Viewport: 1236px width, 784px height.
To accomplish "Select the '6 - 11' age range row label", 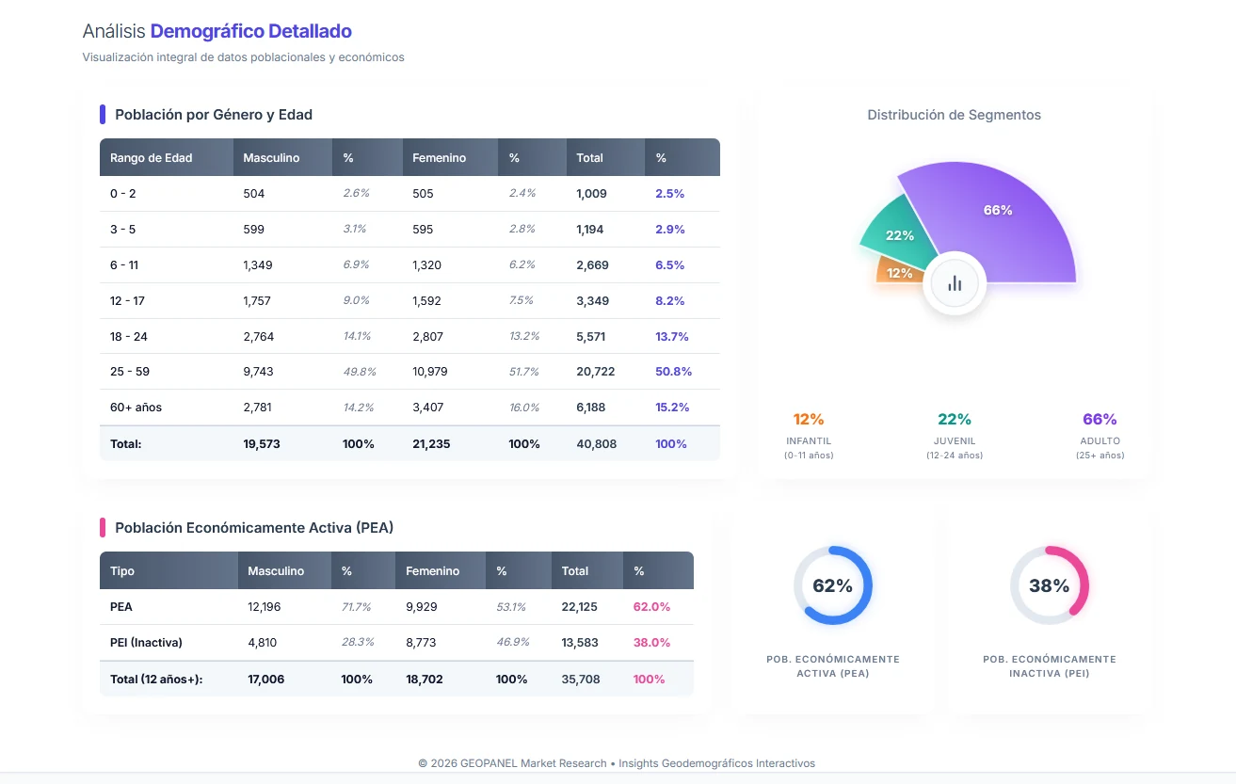I will click(123, 265).
